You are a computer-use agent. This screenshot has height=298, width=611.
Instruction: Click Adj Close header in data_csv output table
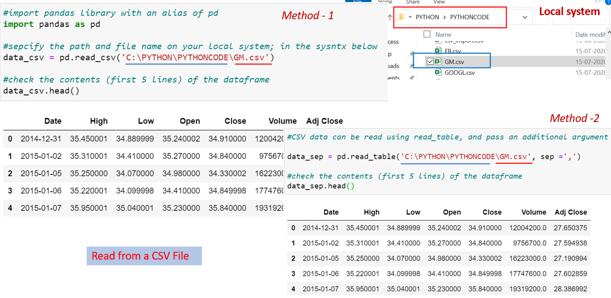324,121
